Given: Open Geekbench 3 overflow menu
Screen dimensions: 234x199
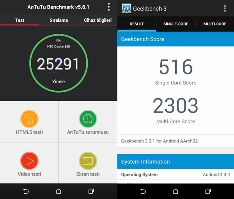Looking at the screenshot, I should click(225, 8).
